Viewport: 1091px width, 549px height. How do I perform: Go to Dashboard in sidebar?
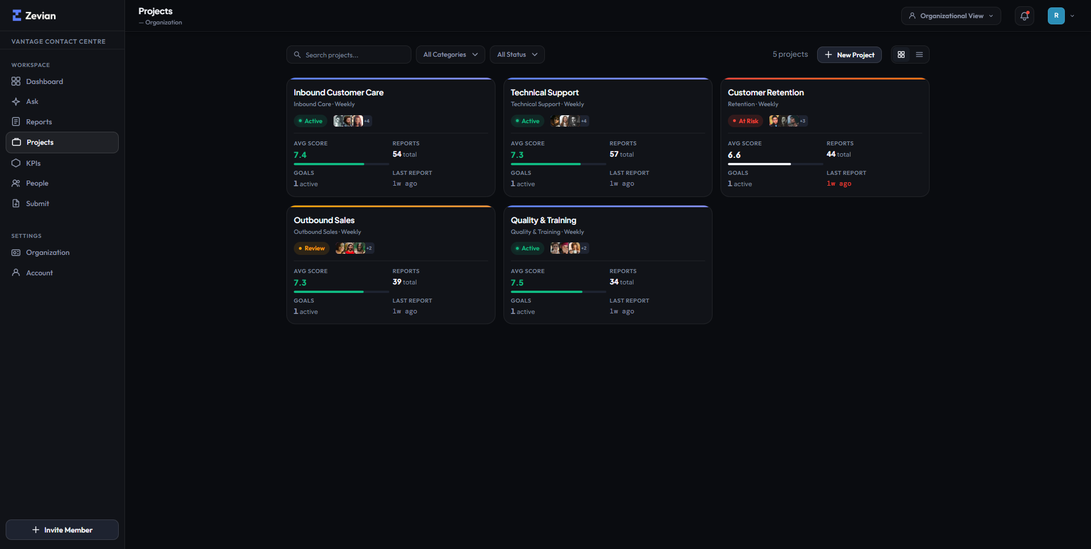tap(62, 81)
